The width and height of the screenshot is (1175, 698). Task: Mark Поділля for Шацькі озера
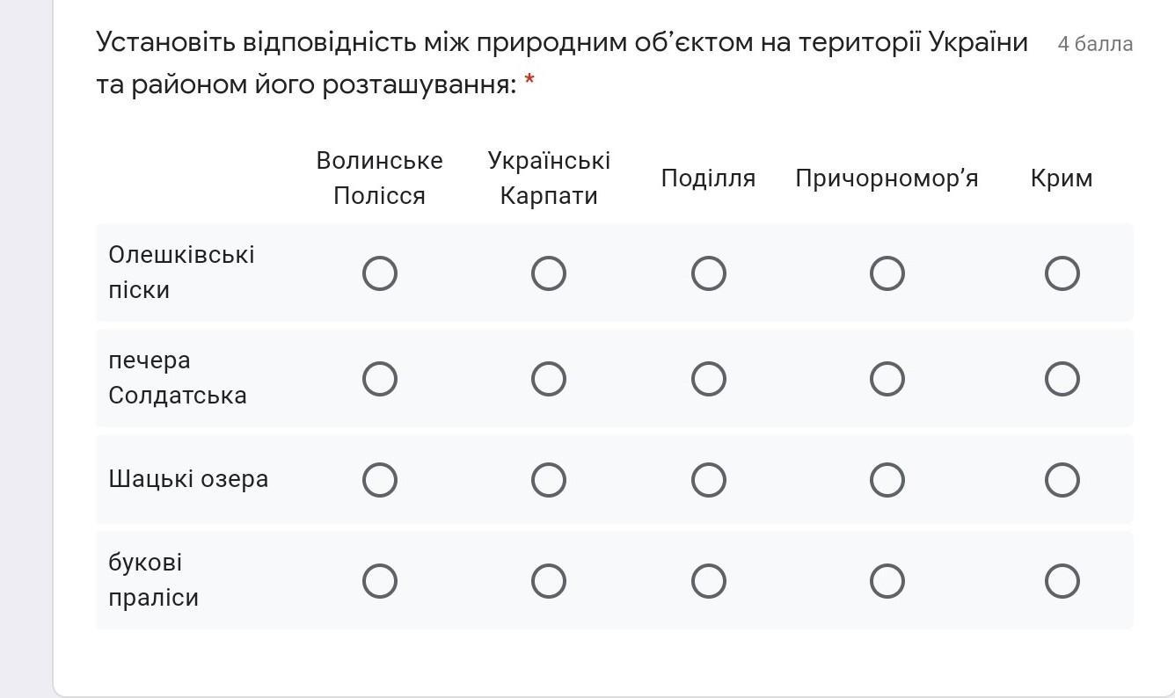(x=709, y=480)
